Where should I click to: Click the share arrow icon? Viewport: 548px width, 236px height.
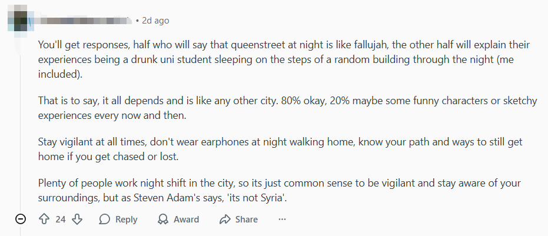[224, 219]
